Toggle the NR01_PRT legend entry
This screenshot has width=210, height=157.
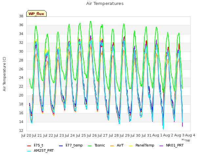coord(172,145)
